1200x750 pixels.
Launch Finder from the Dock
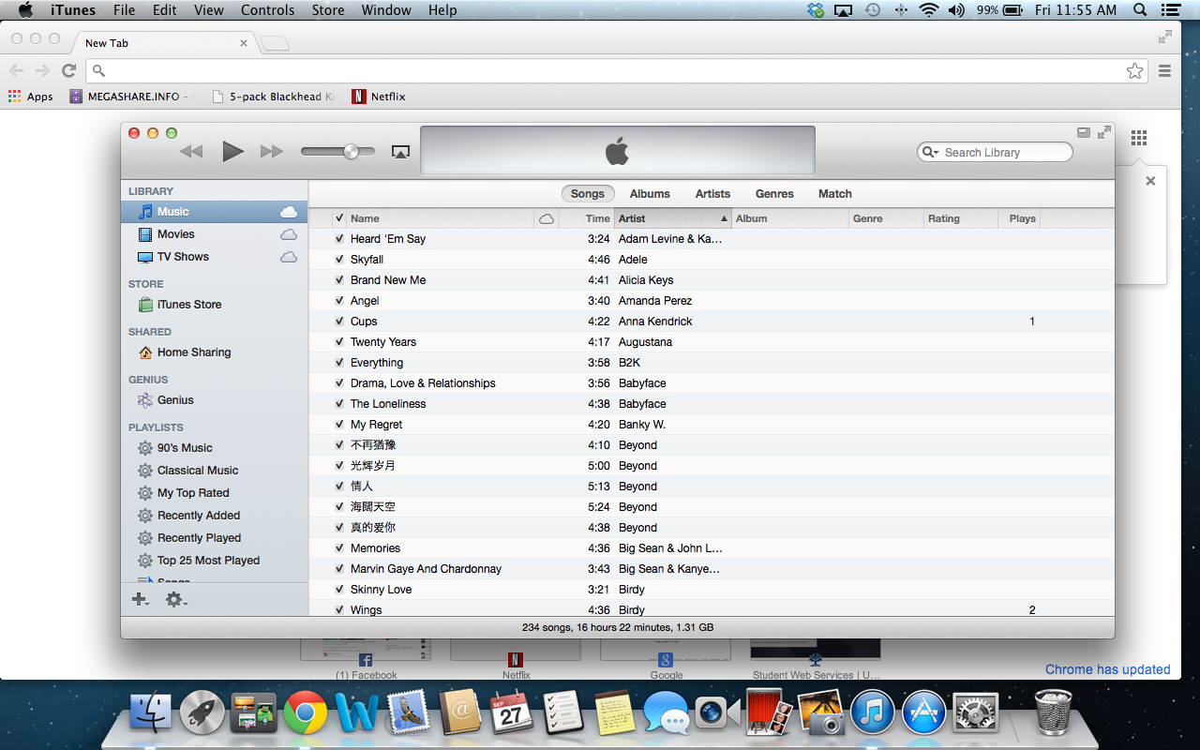click(x=150, y=713)
